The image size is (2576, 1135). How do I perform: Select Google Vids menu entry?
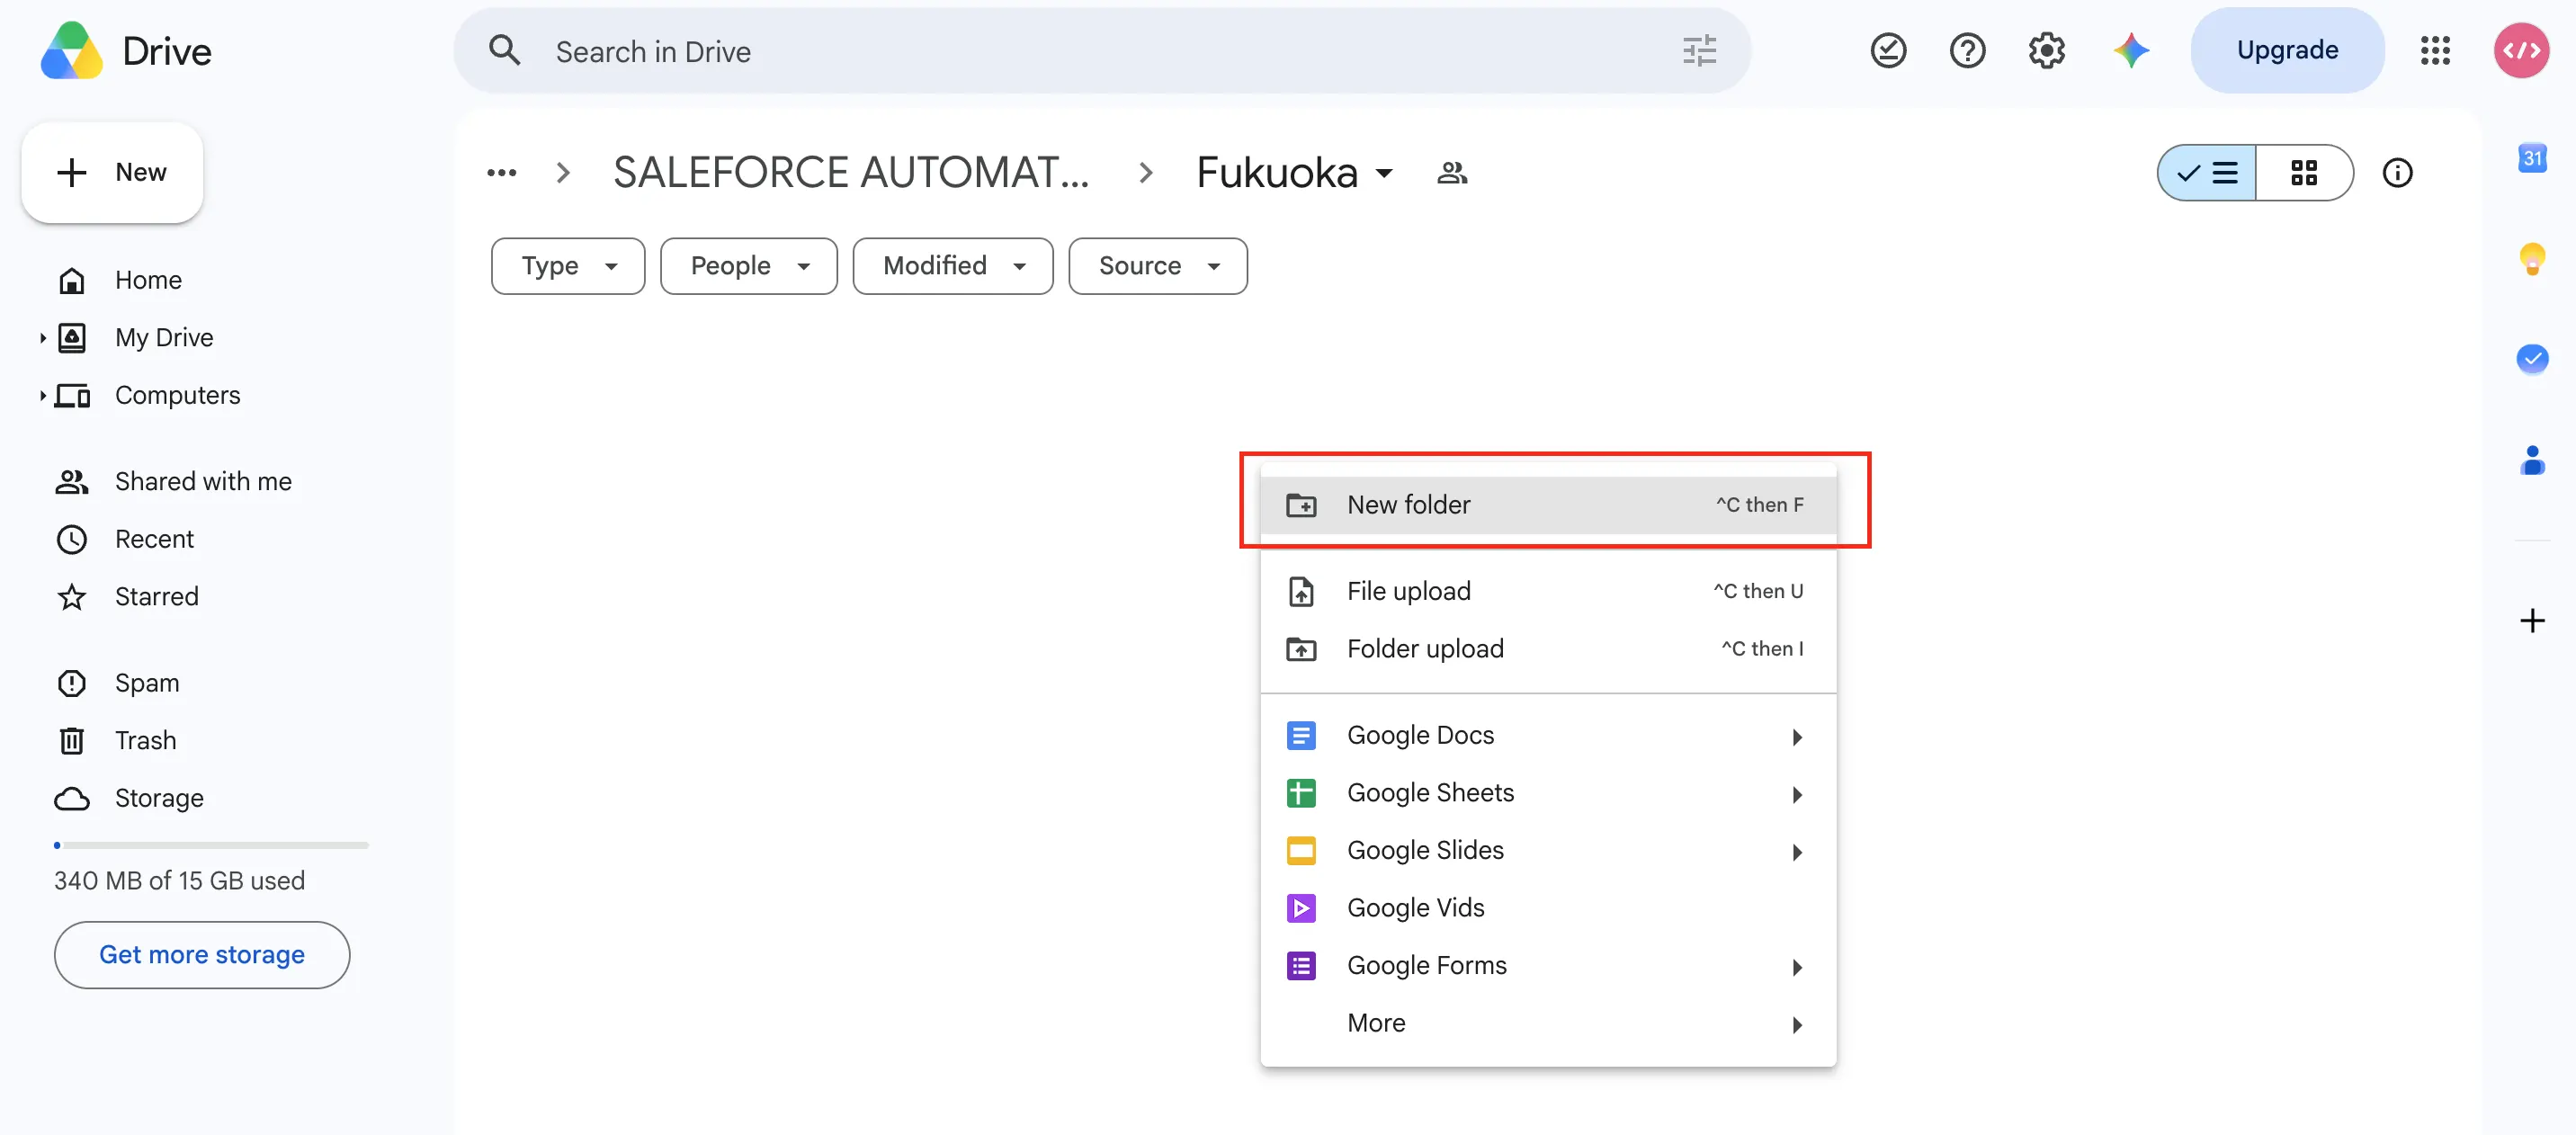(x=1548, y=908)
